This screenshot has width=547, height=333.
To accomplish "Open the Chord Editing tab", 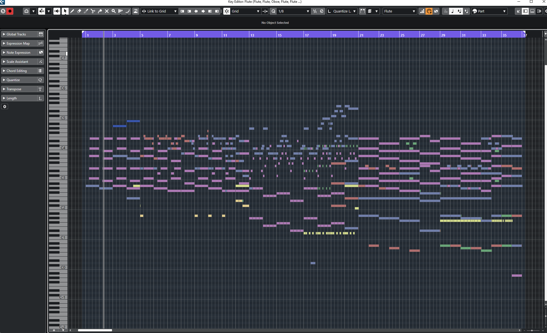I will click(x=19, y=71).
